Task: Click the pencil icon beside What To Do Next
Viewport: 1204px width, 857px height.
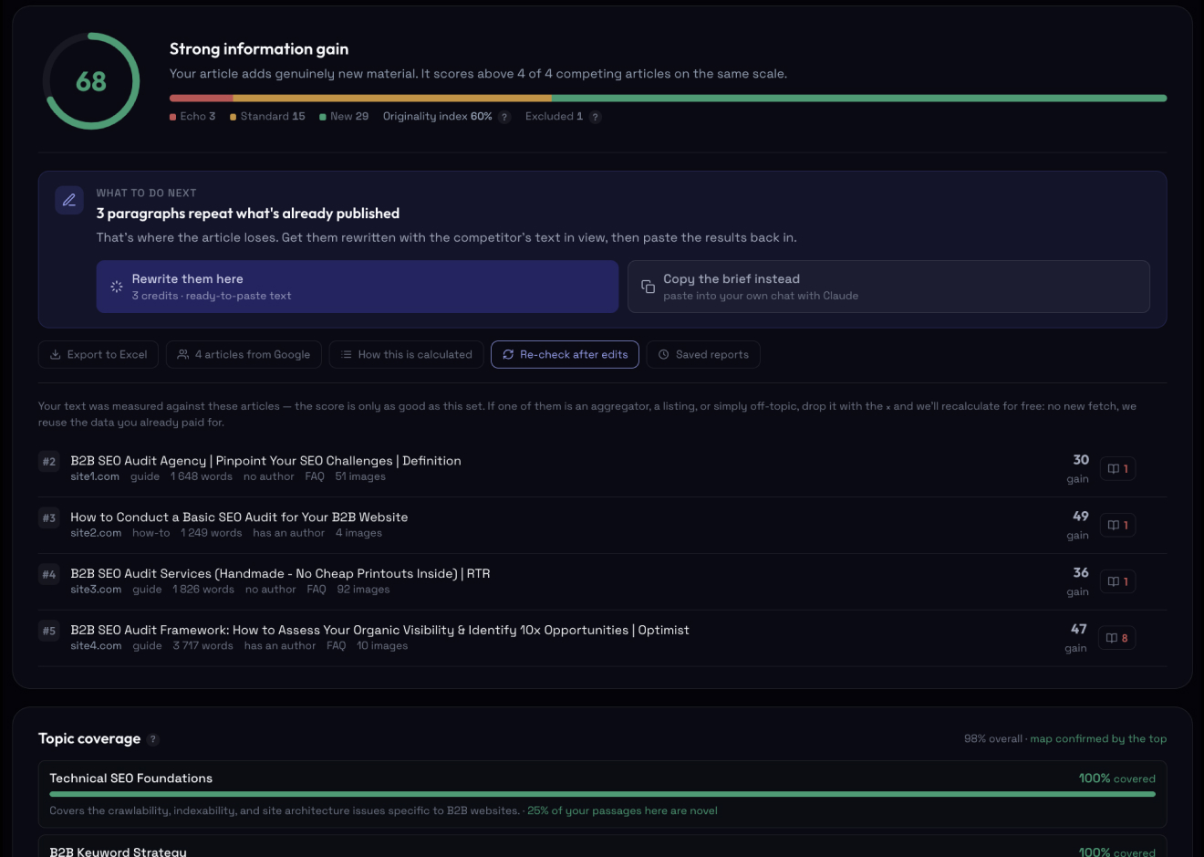Action: pos(69,200)
